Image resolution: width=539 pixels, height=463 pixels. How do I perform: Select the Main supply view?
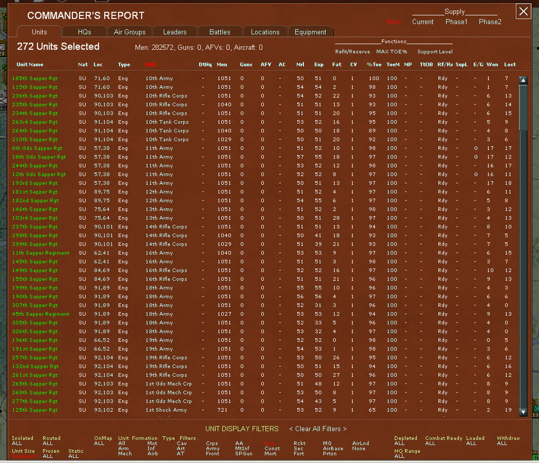394,22
